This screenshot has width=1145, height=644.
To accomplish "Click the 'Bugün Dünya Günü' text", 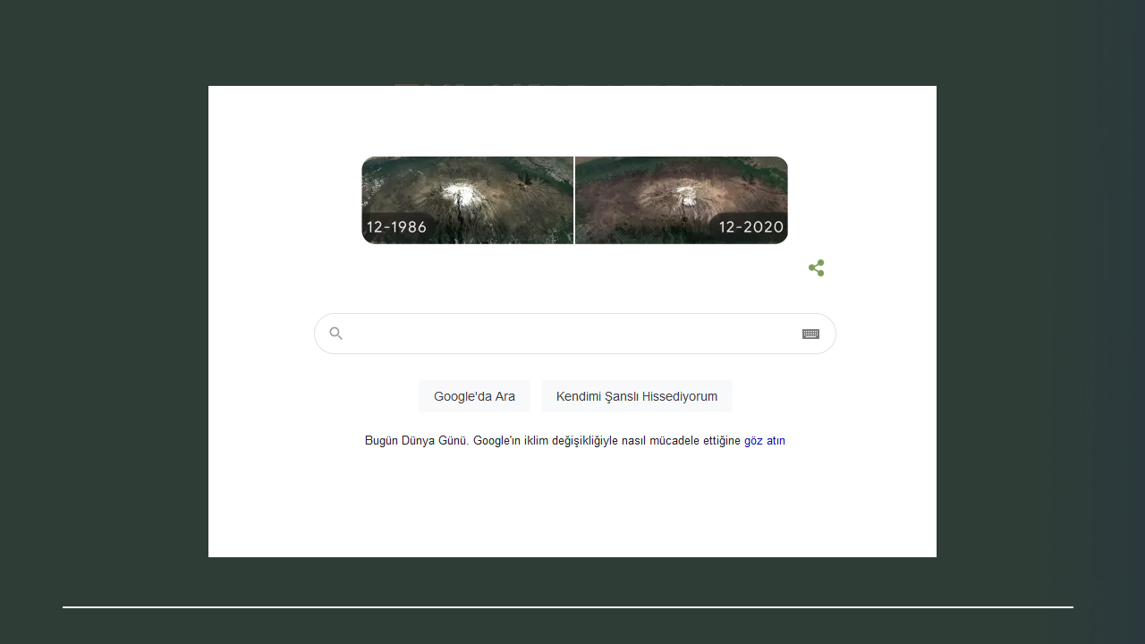I will point(416,441).
